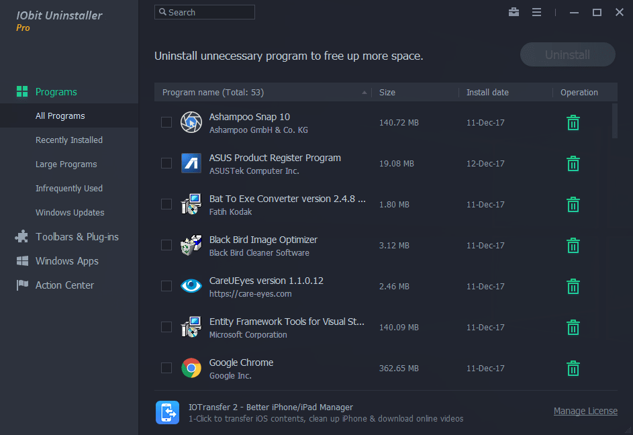Viewport: 633px width, 435px height.
Task: Open the Programs section
Action: tap(56, 92)
